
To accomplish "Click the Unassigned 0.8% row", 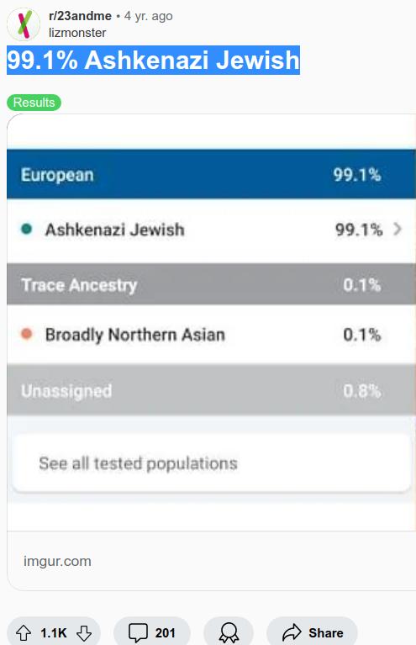I will click(x=211, y=390).
